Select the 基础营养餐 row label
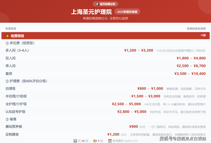Screen dimensions: 211x143 [14, 127]
